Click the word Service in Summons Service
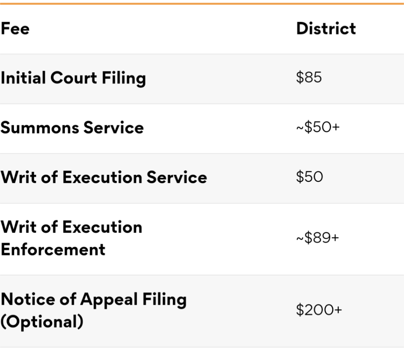 [114, 128]
